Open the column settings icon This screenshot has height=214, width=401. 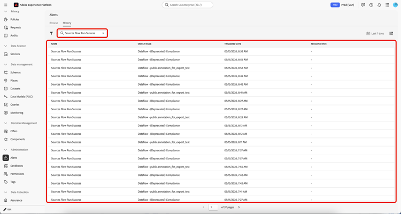391,34
